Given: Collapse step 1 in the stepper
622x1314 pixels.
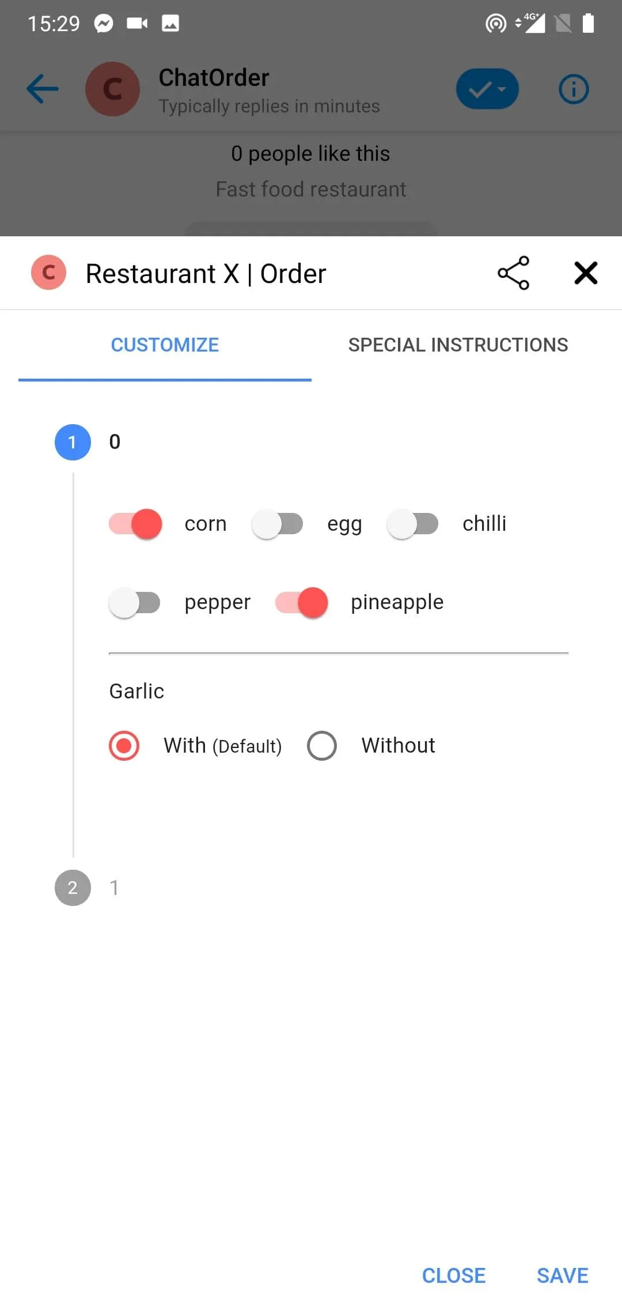Looking at the screenshot, I should tap(73, 442).
